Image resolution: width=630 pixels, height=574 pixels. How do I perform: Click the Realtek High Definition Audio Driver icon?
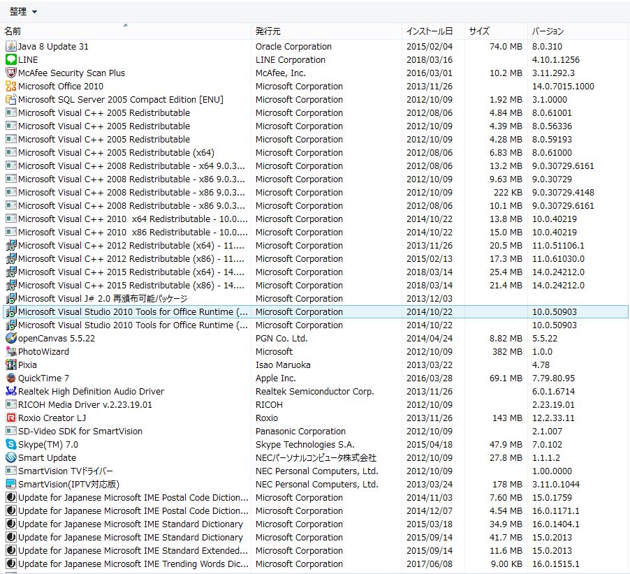(x=11, y=392)
